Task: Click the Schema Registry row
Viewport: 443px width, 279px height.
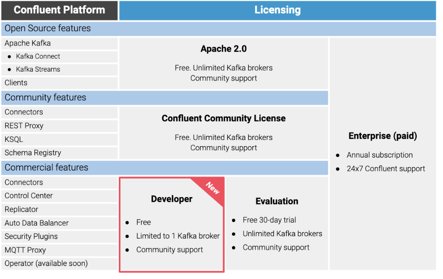Action: click(60, 153)
